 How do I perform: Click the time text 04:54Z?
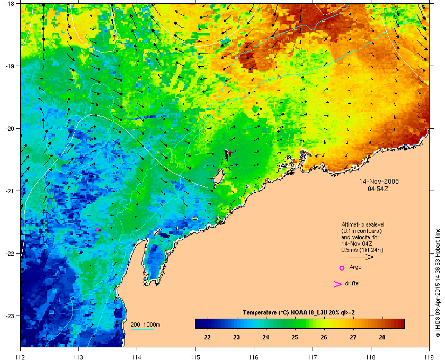point(378,188)
